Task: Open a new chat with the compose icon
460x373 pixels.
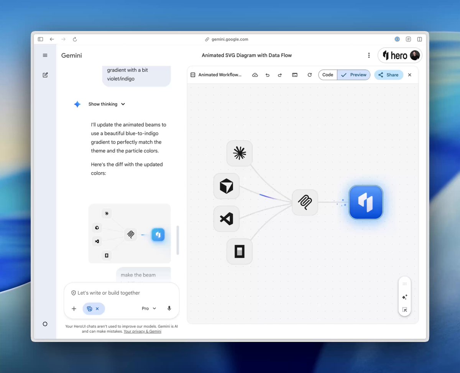Action: tap(45, 75)
